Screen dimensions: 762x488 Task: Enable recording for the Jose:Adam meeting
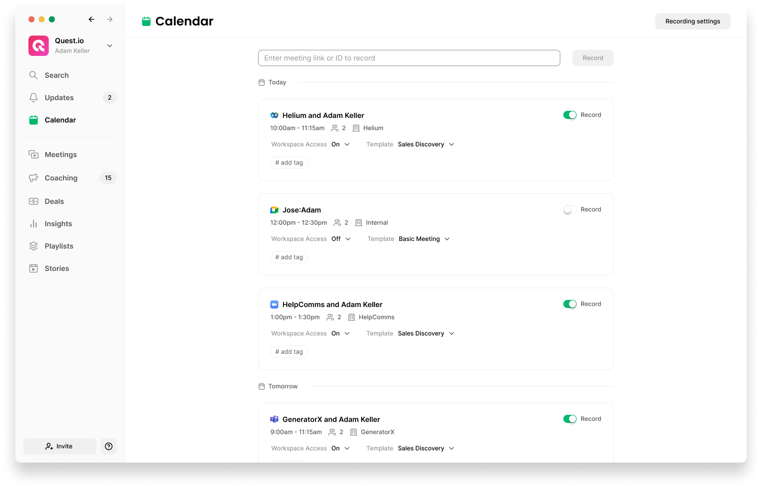tap(567, 209)
